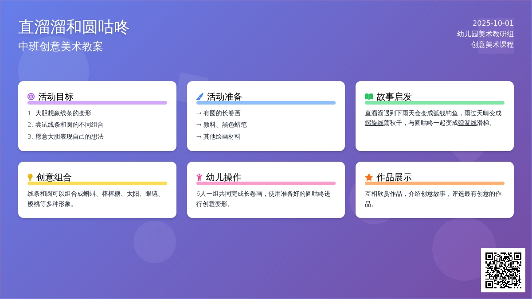Click the orange star icon beside 作品展示
532x299 pixels.
(369, 177)
